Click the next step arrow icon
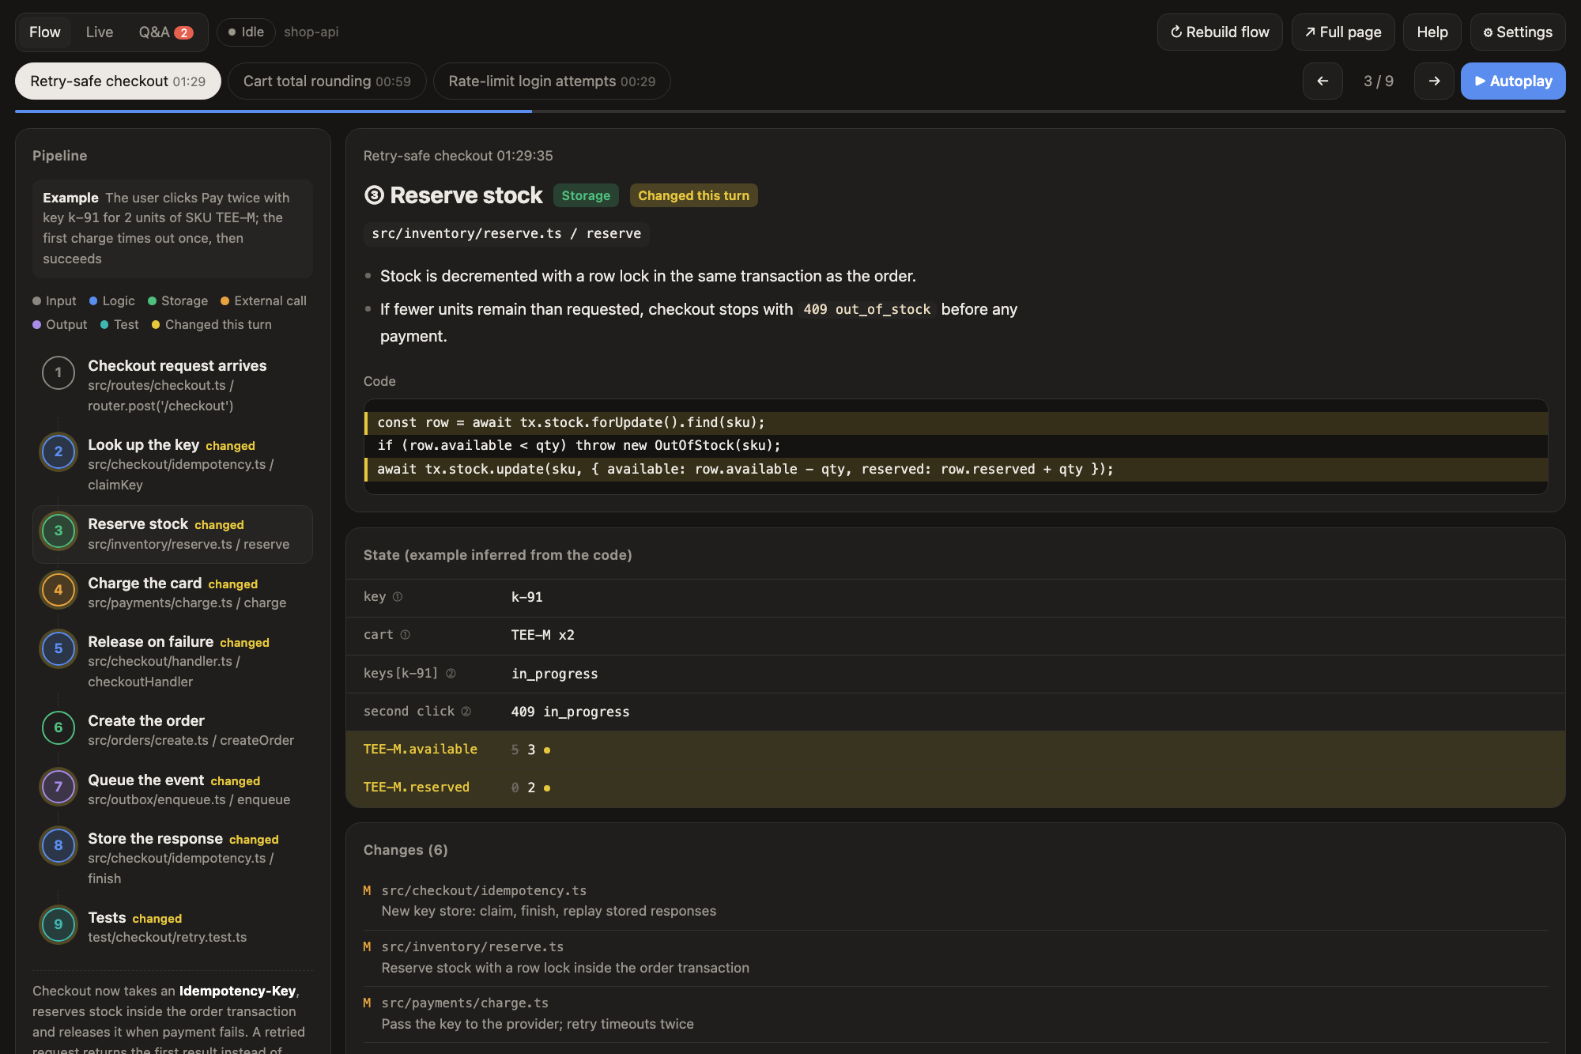The height and width of the screenshot is (1054, 1581). point(1434,81)
